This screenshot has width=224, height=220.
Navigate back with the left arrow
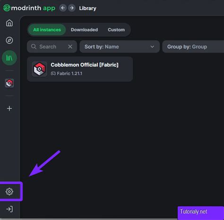[x=63, y=8]
